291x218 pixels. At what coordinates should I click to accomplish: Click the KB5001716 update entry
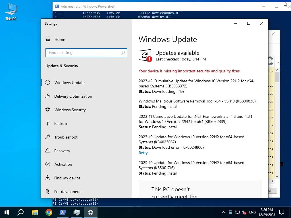[x=191, y=165]
